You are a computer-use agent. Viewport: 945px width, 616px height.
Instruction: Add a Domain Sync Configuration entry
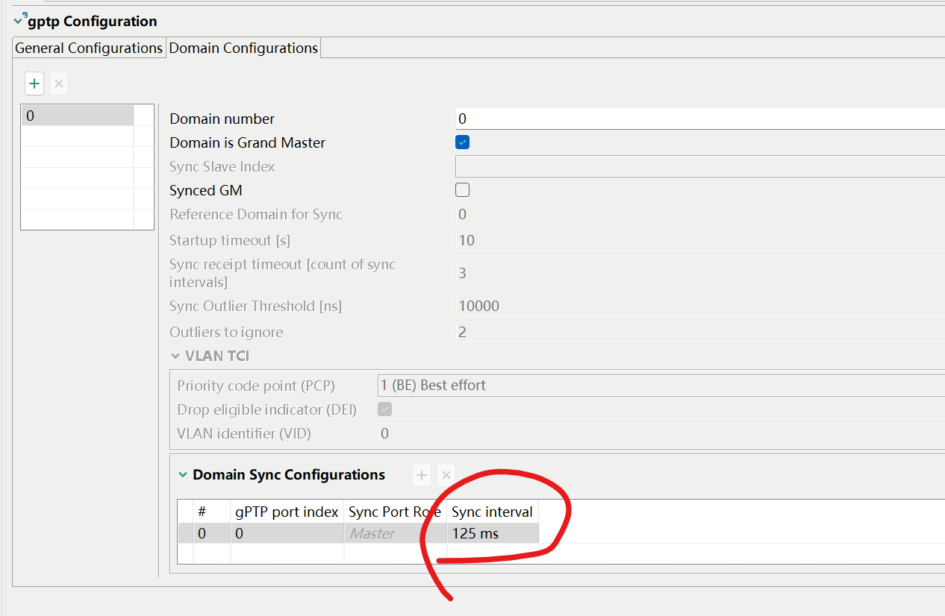(422, 474)
